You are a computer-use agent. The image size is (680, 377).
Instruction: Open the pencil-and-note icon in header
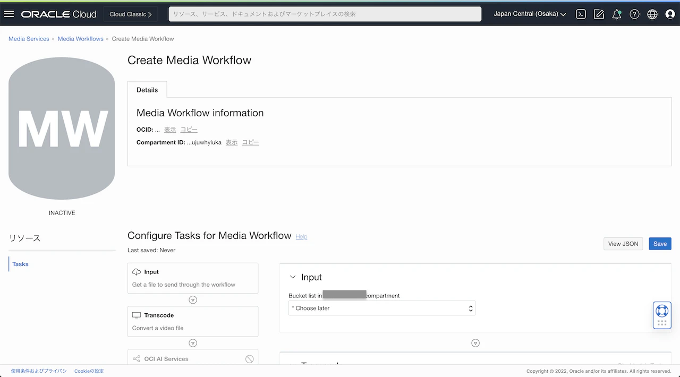point(599,14)
